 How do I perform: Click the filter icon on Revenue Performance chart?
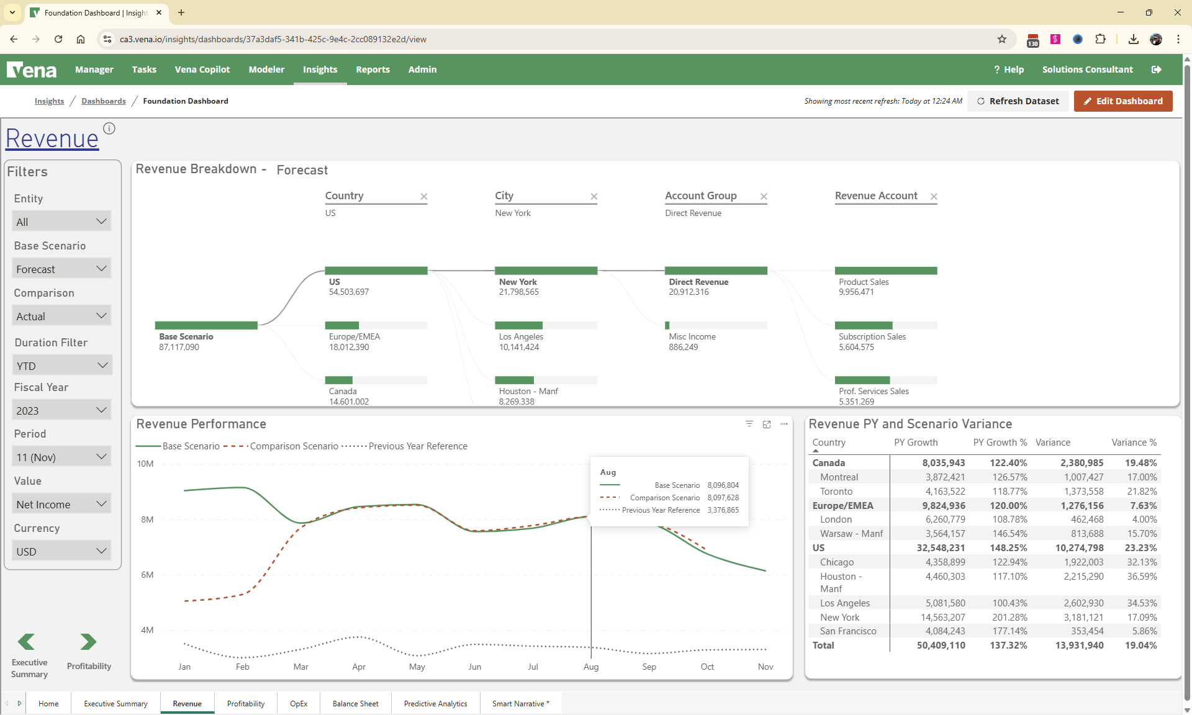tap(749, 424)
